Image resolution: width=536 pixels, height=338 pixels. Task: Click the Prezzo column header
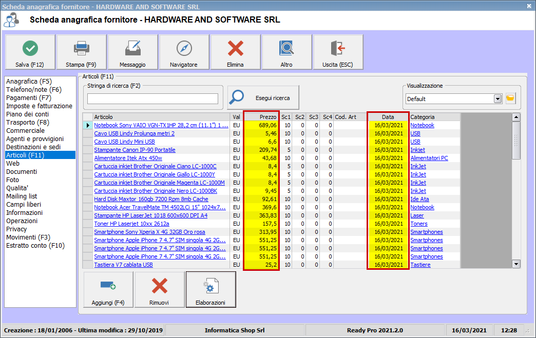(261, 117)
